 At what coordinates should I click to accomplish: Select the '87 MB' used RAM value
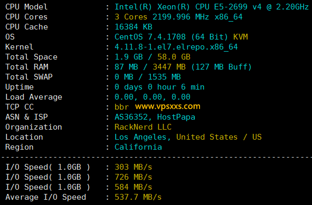click(126, 67)
